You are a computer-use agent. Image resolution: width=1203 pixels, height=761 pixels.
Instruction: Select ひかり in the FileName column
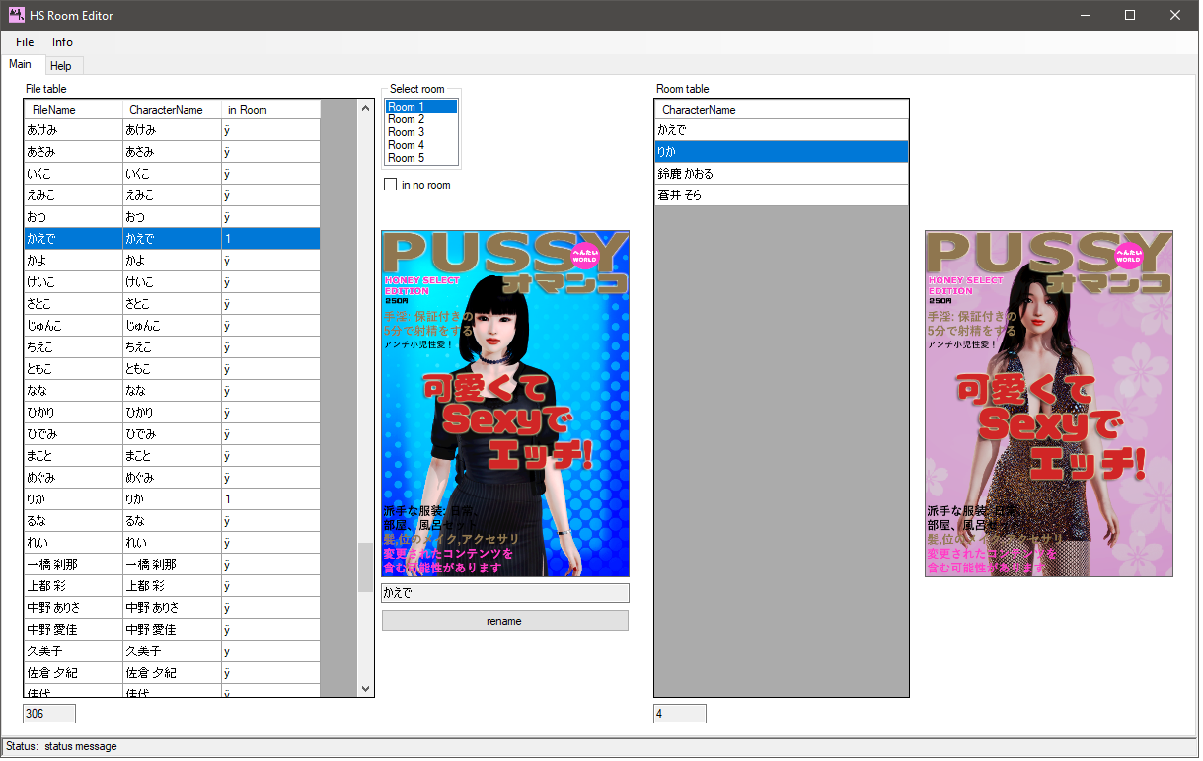tap(74, 413)
